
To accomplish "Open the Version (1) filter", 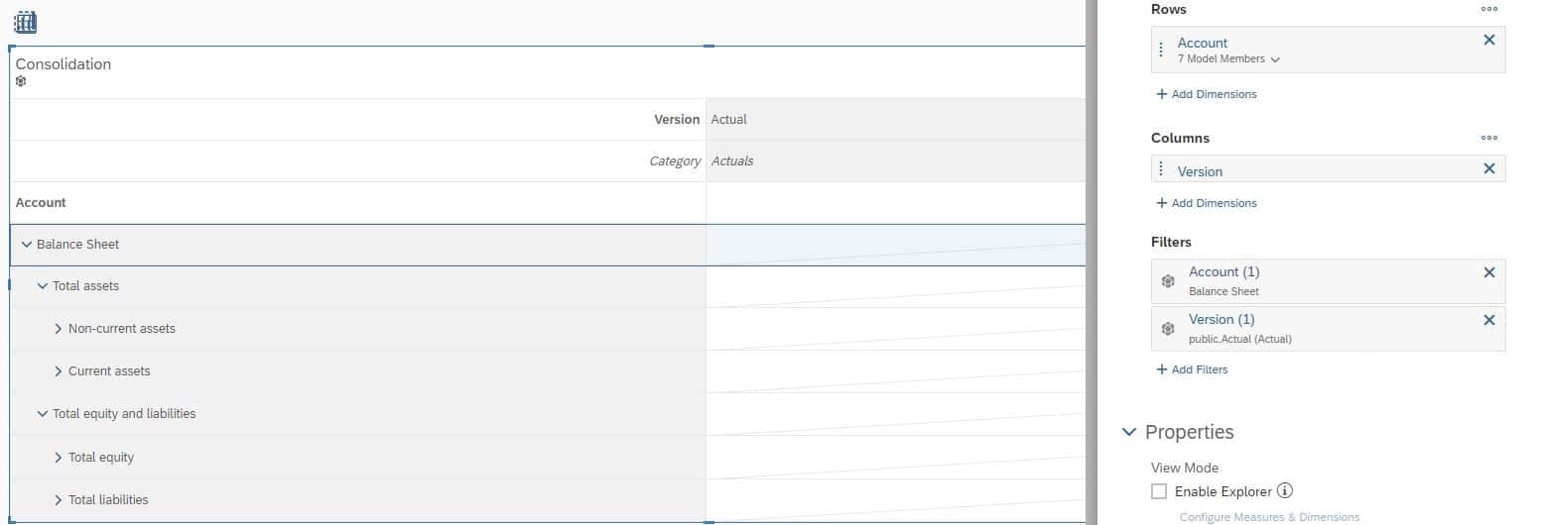I will (1222, 319).
